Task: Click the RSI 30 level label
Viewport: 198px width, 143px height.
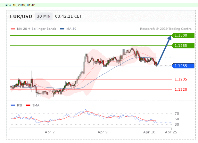Action: (x=177, y=124)
